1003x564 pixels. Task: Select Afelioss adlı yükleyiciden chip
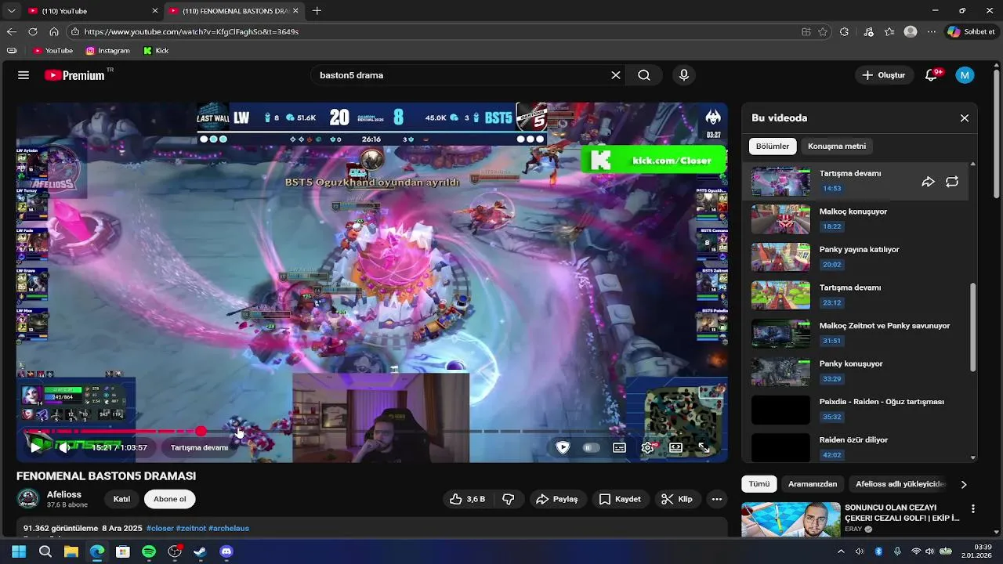[x=901, y=484]
